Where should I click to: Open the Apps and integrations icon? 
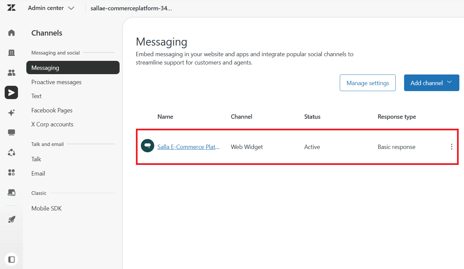[11, 172]
